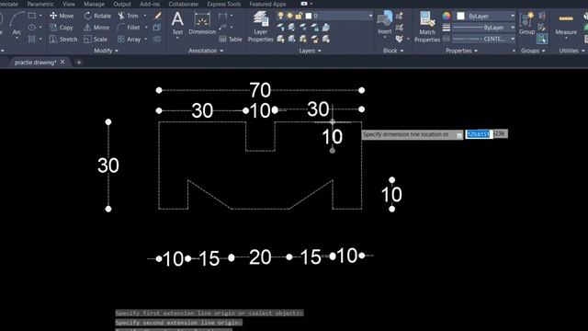Select the 70 dimension text
This screenshot has width=588, height=331.
pyautogui.click(x=260, y=90)
